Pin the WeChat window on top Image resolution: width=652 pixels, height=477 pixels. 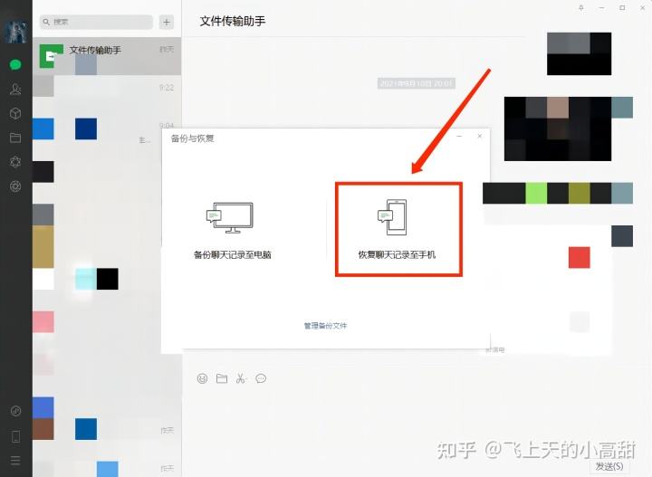[580, 7]
